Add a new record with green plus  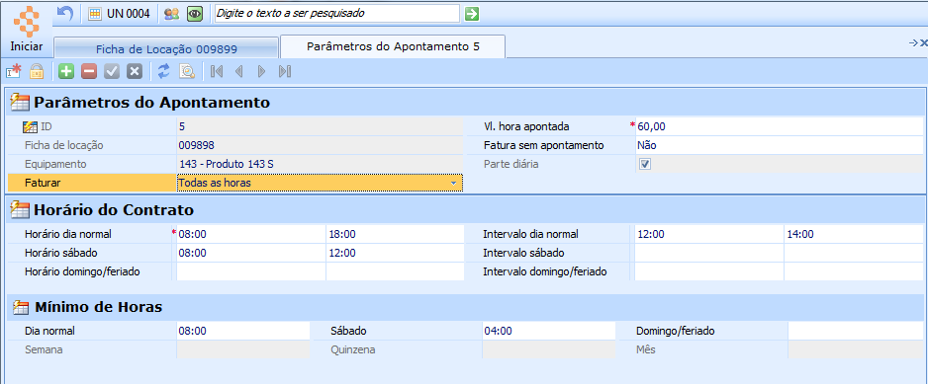pyautogui.click(x=65, y=71)
